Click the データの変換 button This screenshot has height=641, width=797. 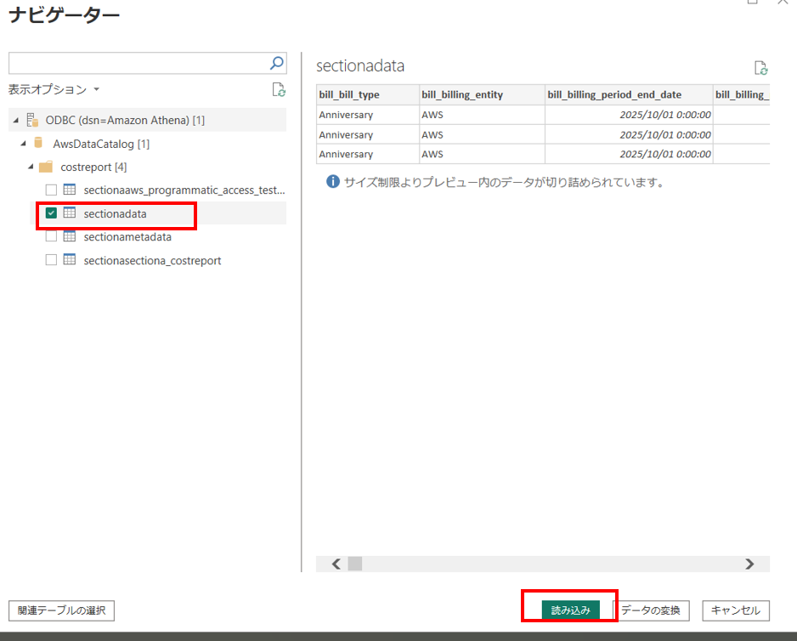(x=651, y=610)
